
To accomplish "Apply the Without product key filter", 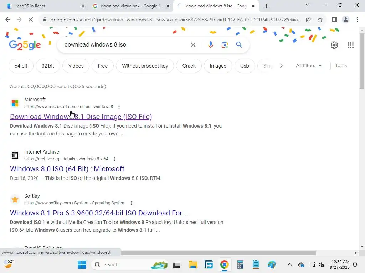I will [x=145, y=66].
